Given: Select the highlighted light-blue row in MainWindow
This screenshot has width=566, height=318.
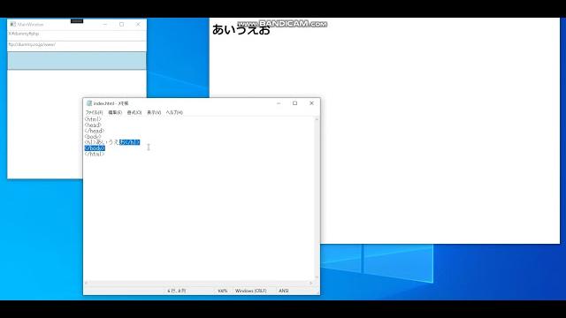Looking at the screenshot, I should (x=77, y=61).
